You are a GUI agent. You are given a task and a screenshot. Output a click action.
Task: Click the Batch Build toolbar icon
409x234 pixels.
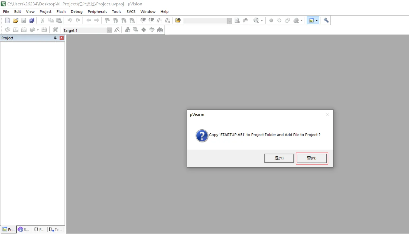click(x=32, y=30)
